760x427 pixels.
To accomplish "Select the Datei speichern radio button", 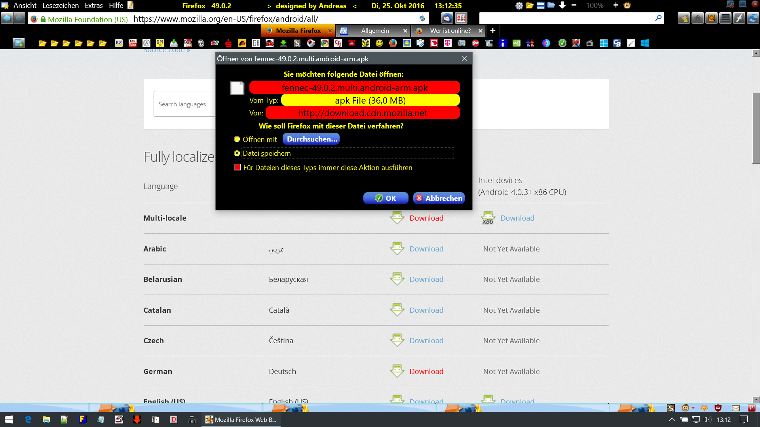I will point(237,153).
